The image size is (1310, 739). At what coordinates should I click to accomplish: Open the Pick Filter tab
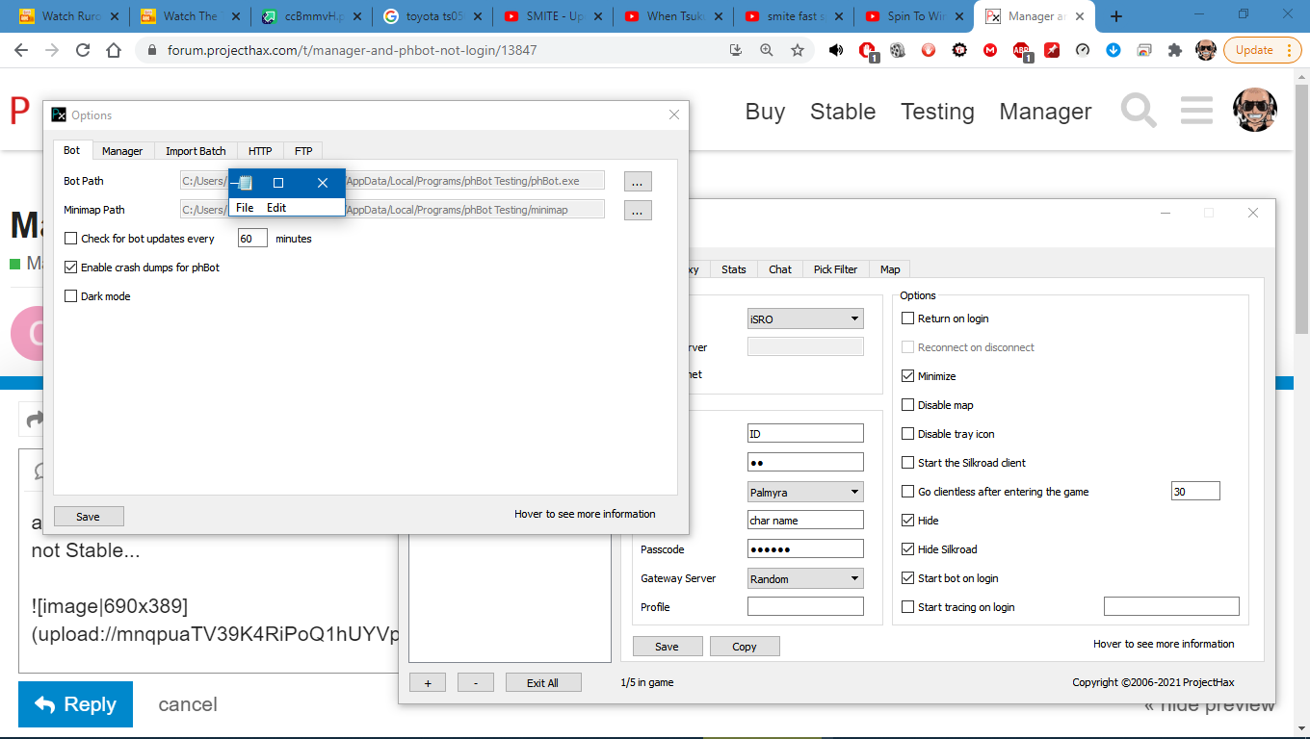[x=835, y=269]
